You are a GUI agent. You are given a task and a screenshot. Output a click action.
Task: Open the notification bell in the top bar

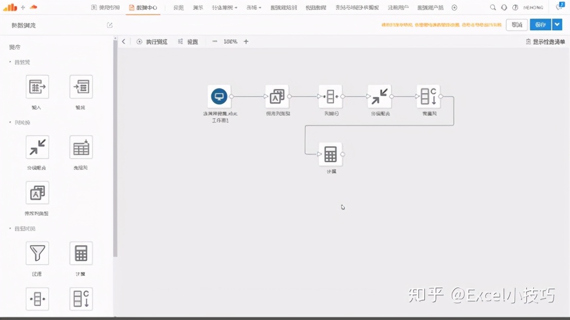tap(504, 7)
